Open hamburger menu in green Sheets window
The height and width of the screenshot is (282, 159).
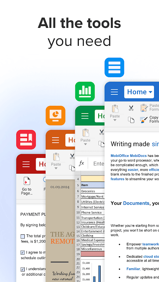(x=85, y=116)
